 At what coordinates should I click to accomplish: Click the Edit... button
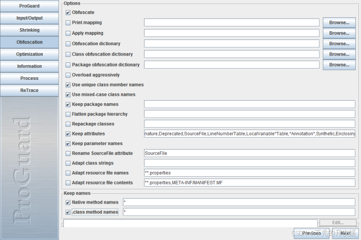click(x=338, y=223)
